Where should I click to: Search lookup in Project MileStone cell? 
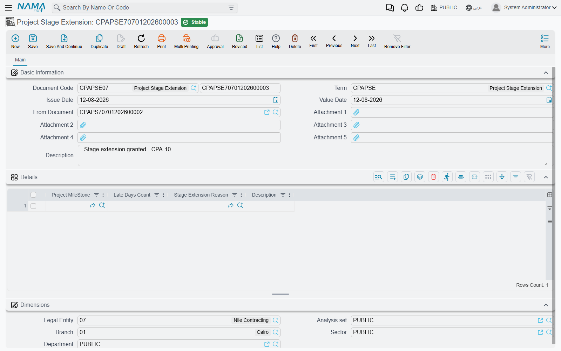coord(102,205)
